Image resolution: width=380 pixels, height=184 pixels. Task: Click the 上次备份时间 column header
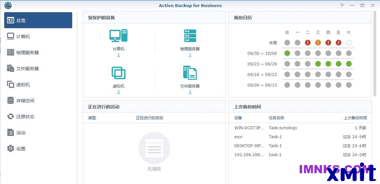[x=355, y=118]
